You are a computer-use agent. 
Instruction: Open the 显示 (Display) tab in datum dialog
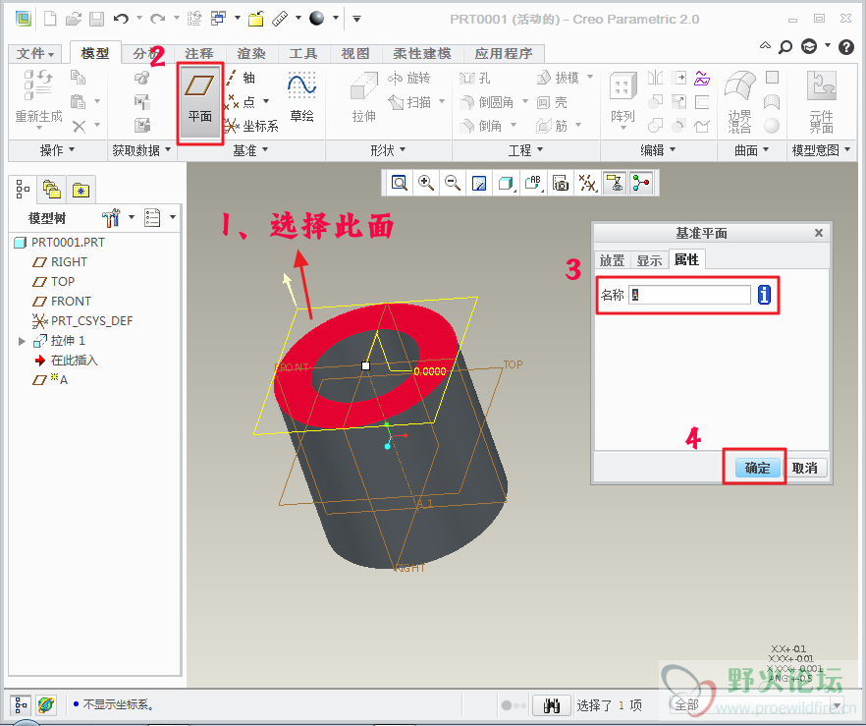pyautogui.click(x=649, y=260)
